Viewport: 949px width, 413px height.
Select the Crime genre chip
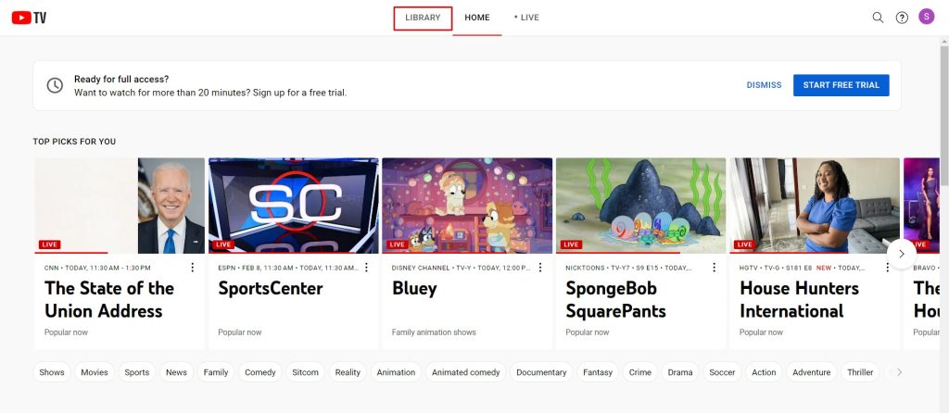(x=639, y=372)
